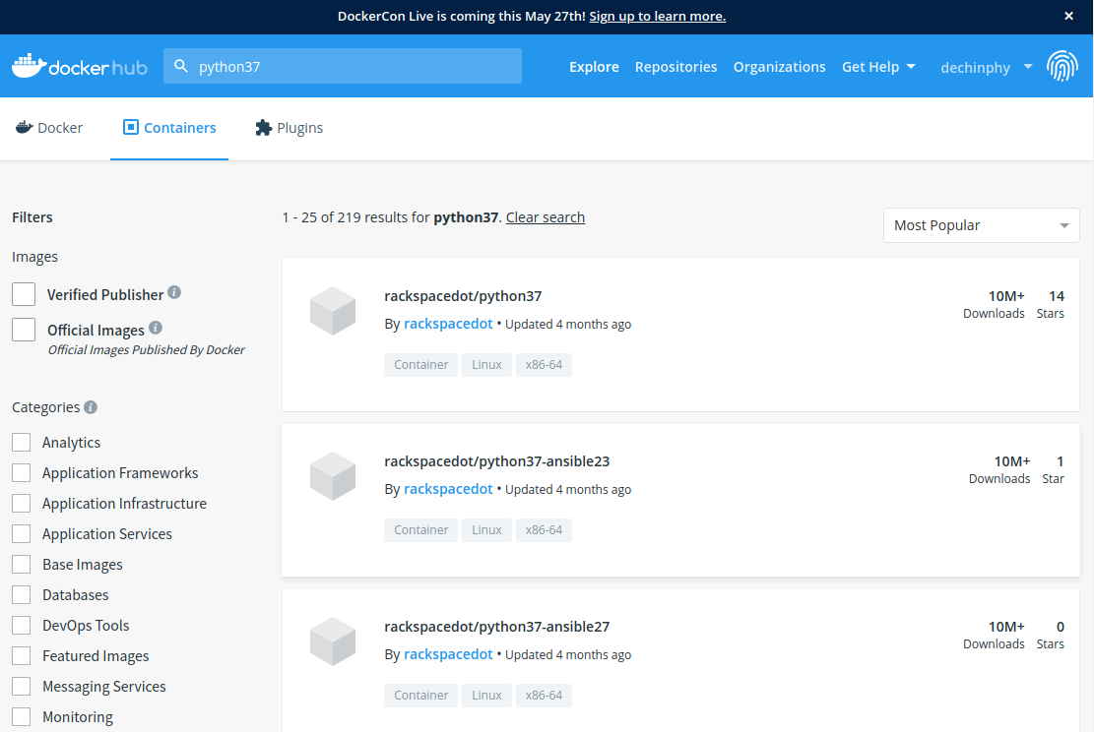Screen dimensions: 1094x732
Task: Click the python37 search input field
Action: coord(343,66)
